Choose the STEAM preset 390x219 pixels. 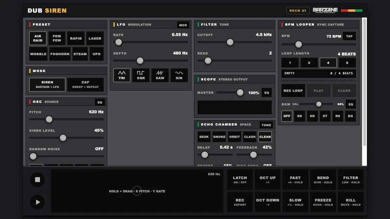pyautogui.click(x=80, y=54)
